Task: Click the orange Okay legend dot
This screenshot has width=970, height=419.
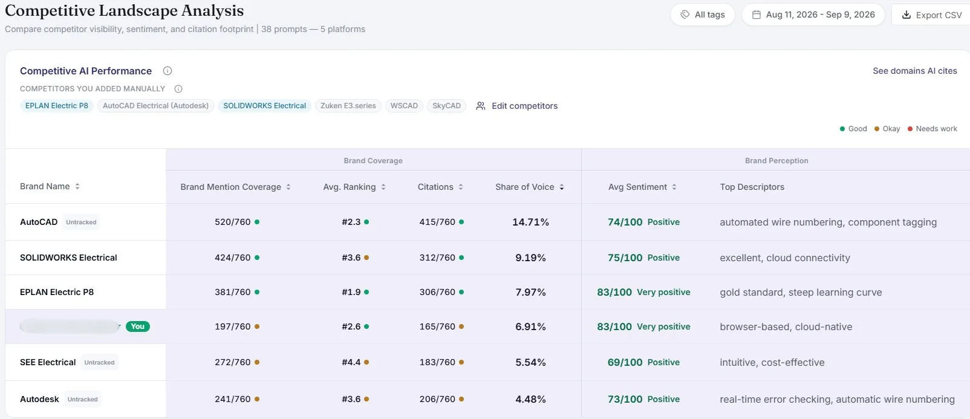Action: pos(877,129)
